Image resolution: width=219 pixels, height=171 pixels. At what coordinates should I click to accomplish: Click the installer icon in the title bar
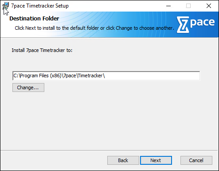point(5,6)
